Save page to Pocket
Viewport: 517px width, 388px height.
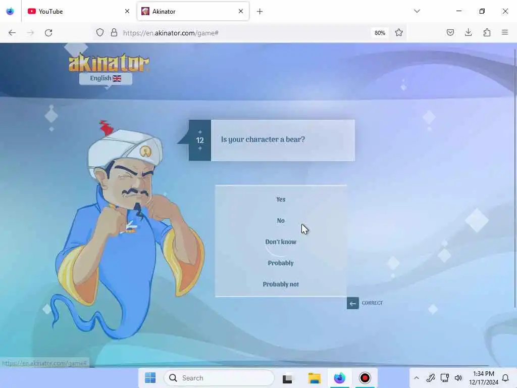(x=450, y=32)
